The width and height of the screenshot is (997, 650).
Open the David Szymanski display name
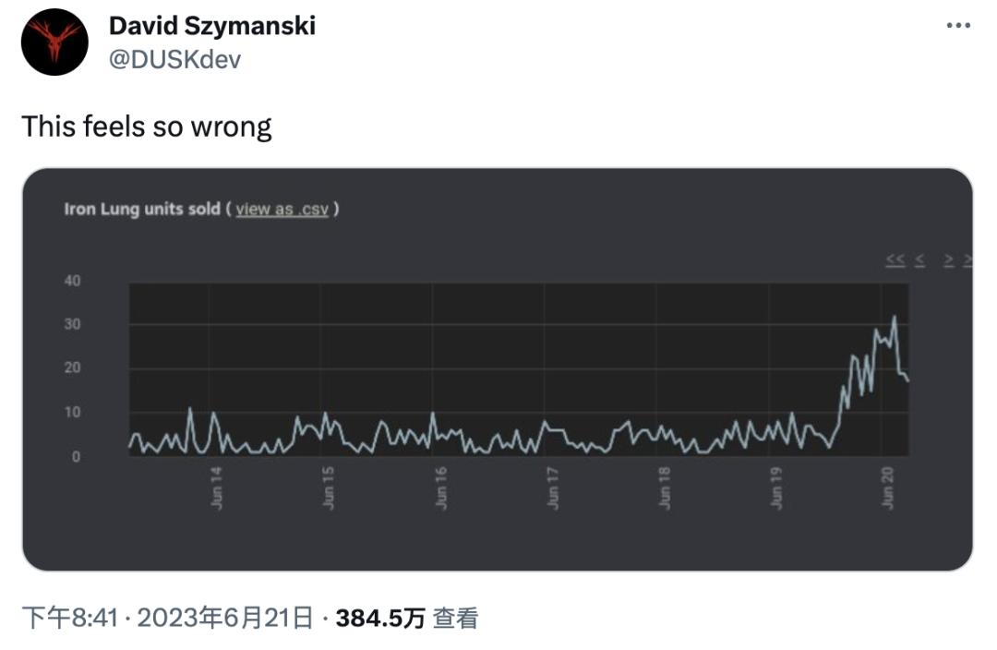(212, 26)
